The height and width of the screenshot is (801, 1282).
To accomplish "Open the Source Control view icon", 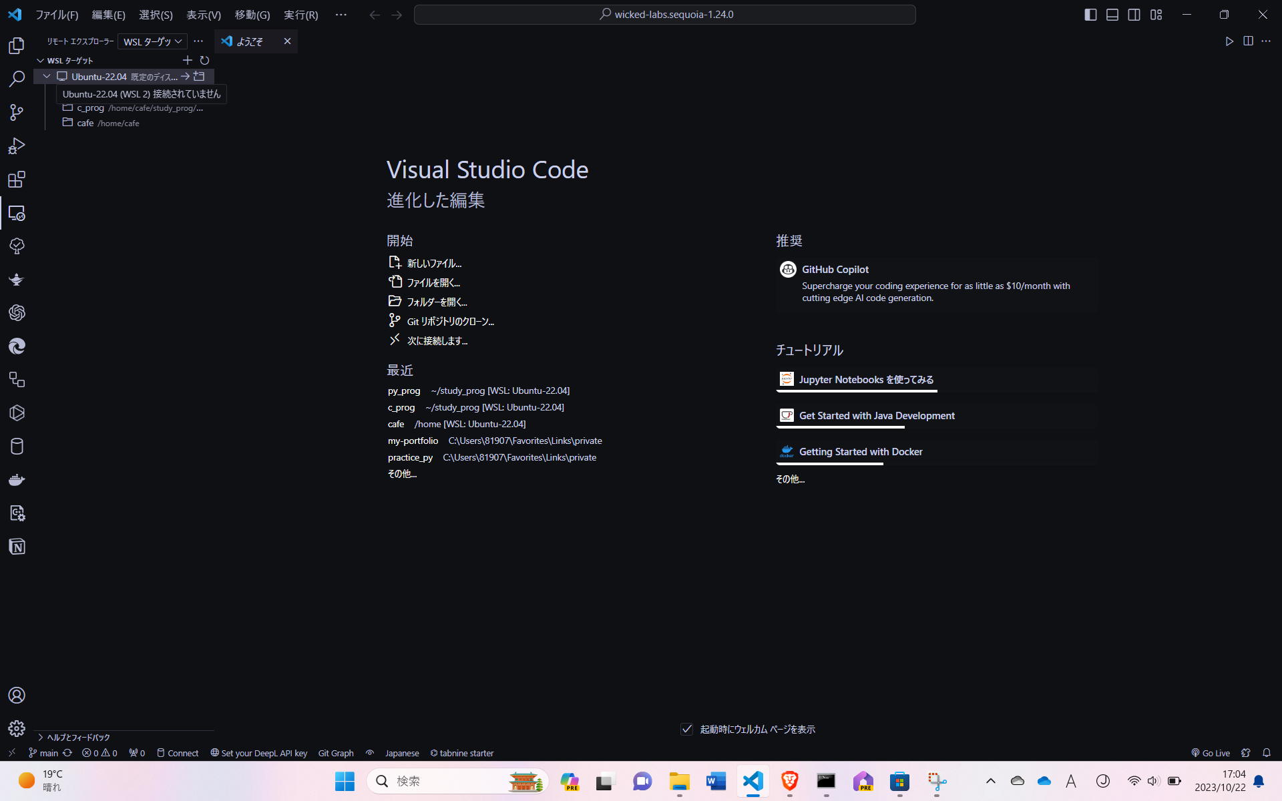I will point(17,112).
